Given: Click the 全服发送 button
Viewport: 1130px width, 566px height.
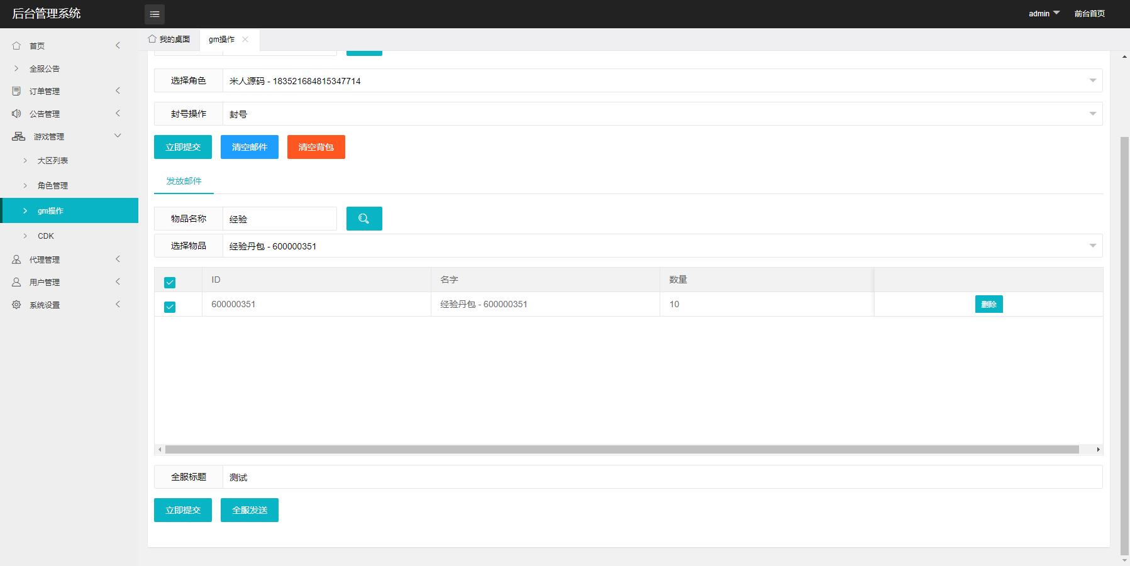Looking at the screenshot, I should [x=249, y=510].
